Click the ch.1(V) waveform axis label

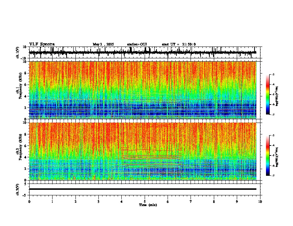click(x=18, y=52)
